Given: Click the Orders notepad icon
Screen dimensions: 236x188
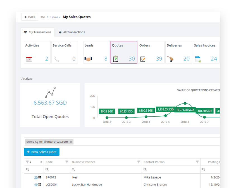Looking at the screenshot, I should (143, 59).
